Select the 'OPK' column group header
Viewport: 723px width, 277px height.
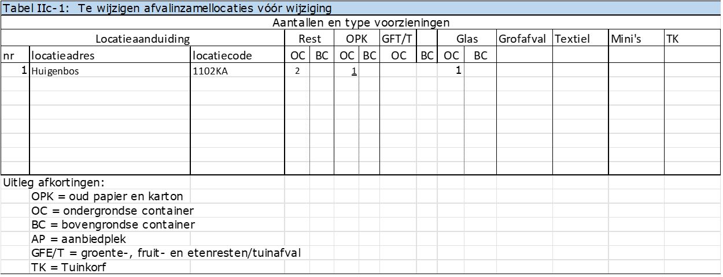(356, 39)
